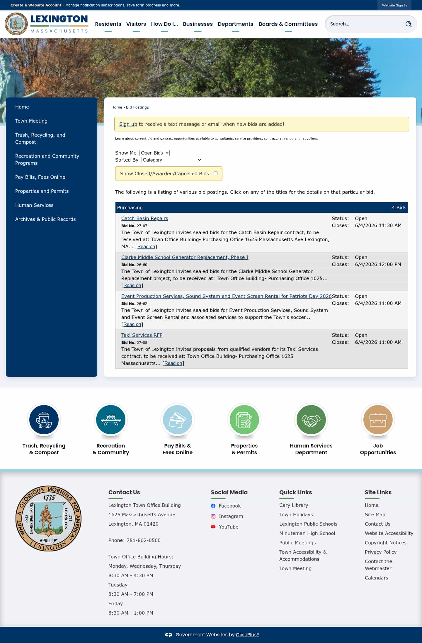Open Minuteman High School quick link
422x643 pixels.
coord(307,533)
